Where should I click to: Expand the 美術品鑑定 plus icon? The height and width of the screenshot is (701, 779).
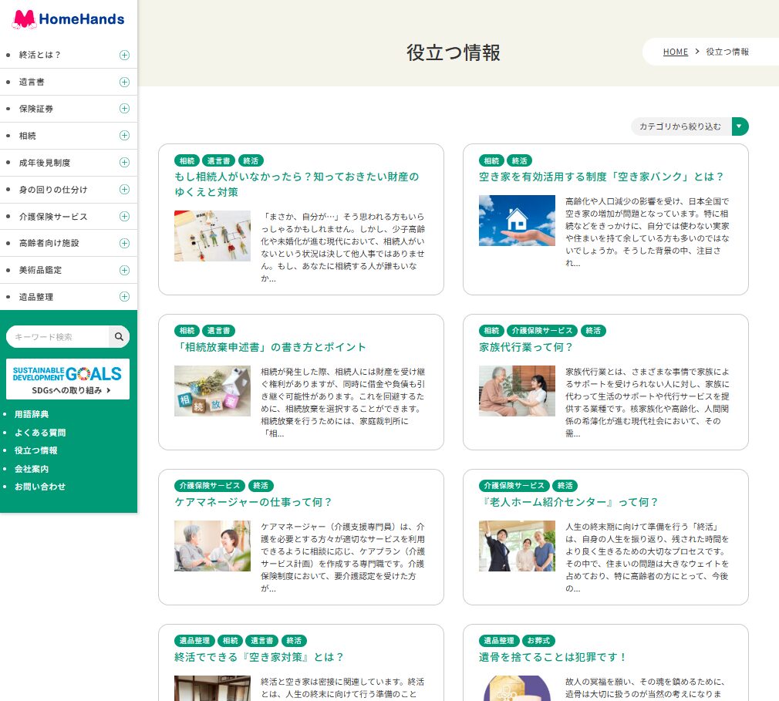pyautogui.click(x=125, y=270)
